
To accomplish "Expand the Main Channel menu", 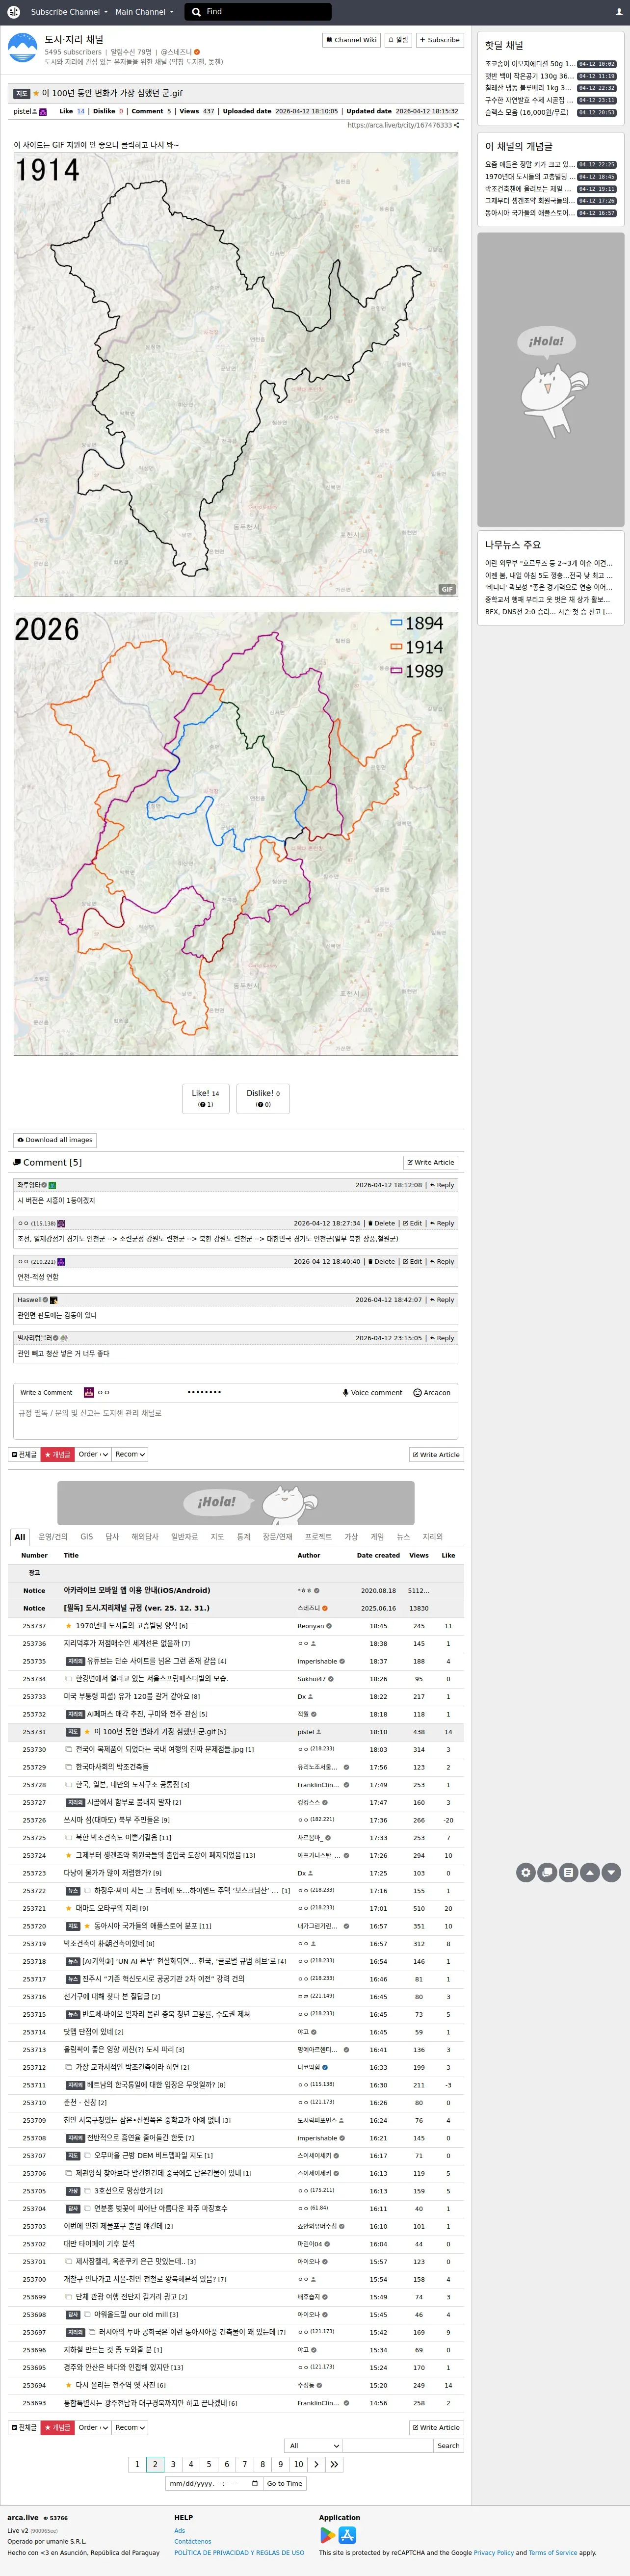I will pos(144,12).
